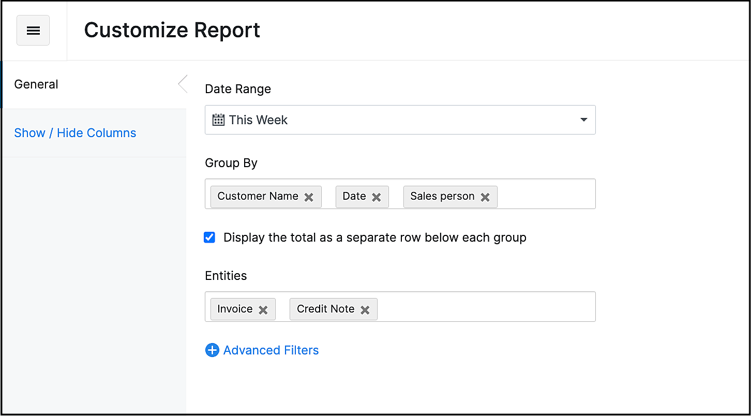The width and height of the screenshot is (751, 416).
Task: Remove the Sales person group tag
Action: (x=485, y=197)
